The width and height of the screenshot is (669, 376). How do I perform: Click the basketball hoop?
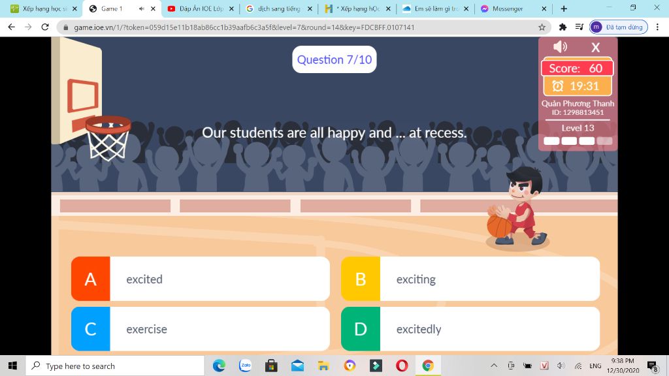tap(108, 137)
